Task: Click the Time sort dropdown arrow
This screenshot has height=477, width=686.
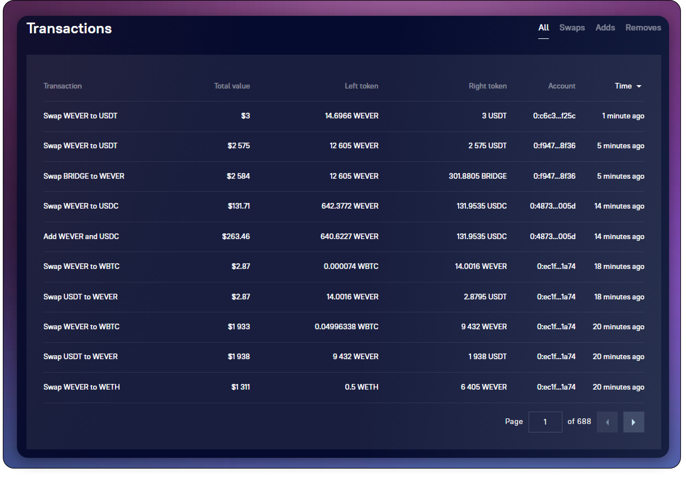Action: [x=639, y=86]
